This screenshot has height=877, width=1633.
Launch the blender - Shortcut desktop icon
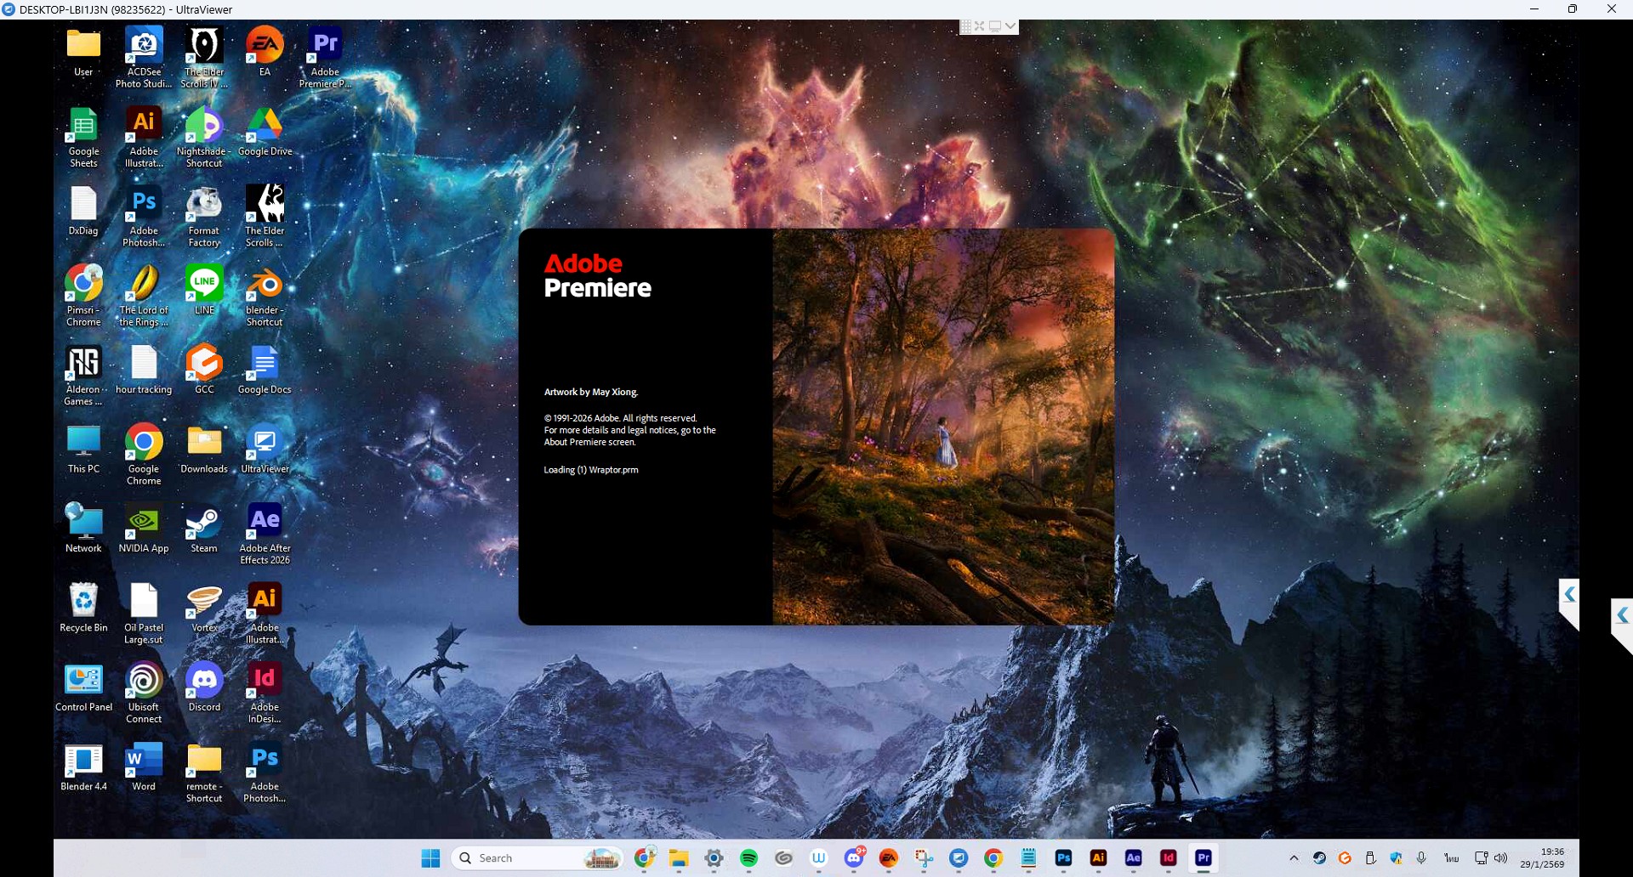pos(265,296)
